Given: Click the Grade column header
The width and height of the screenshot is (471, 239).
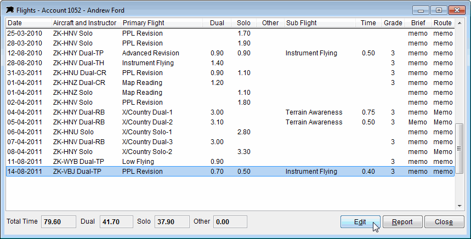Looking at the screenshot, I should click(x=393, y=23).
